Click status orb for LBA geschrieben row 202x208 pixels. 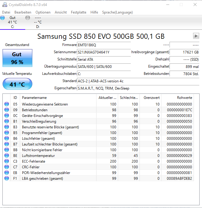pos(7,178)
